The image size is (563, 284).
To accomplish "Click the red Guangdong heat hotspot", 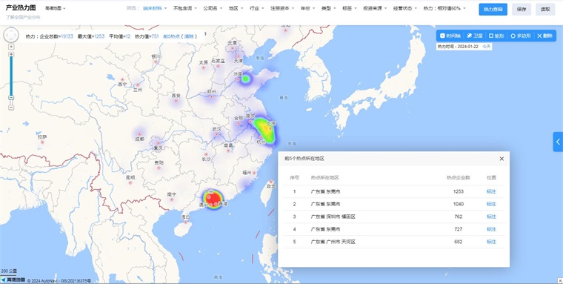I will click(x=213, y=199).
